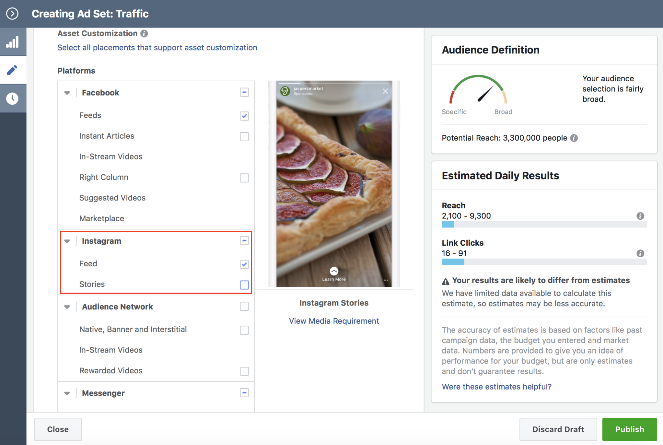Close the Instagram Stories preview with X
Screen dimensions: 663x445
tap(385, 91)
